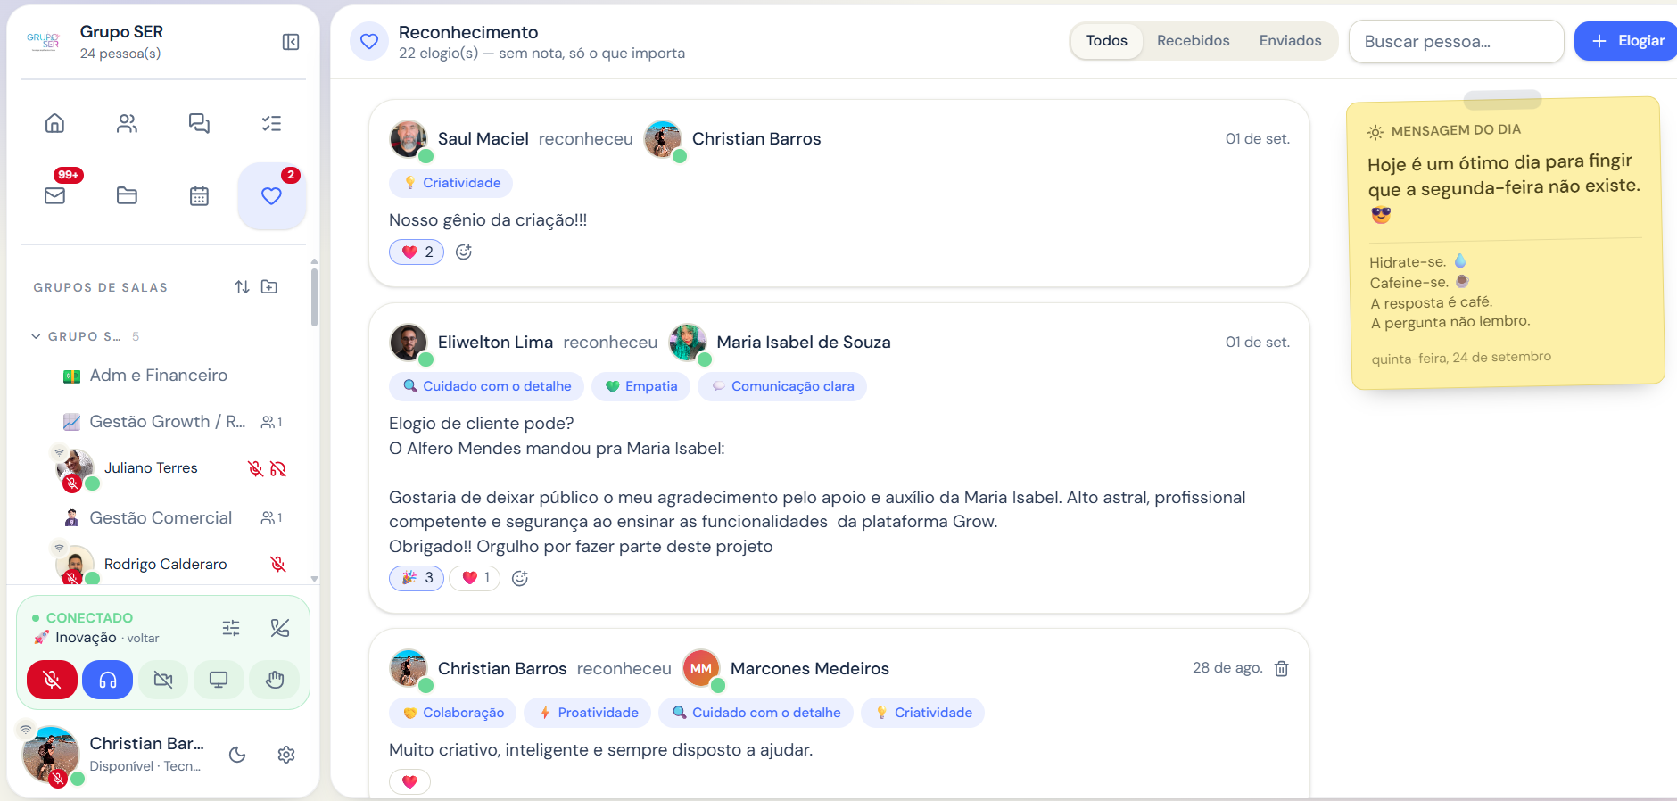Delete the Marcones Medeiros recognition

1282,668
